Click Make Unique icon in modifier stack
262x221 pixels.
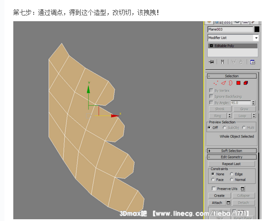tap(234, 62)
